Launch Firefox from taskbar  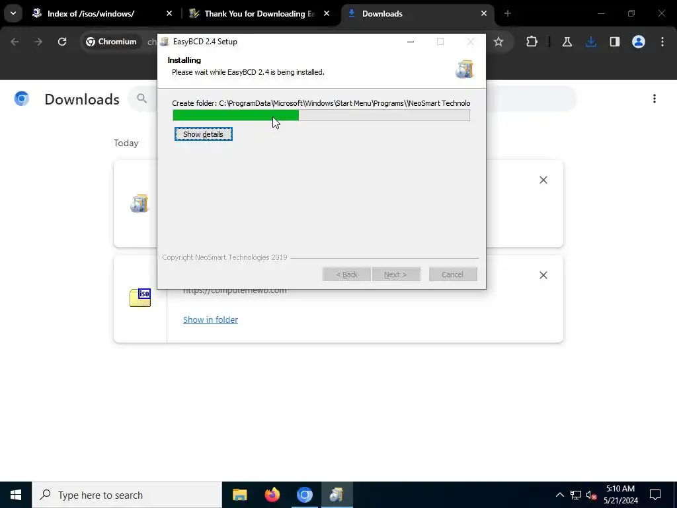click(x=272, y=495)
